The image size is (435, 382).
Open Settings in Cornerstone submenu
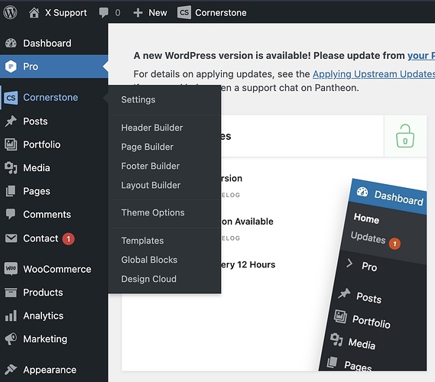tap(138, 99)
